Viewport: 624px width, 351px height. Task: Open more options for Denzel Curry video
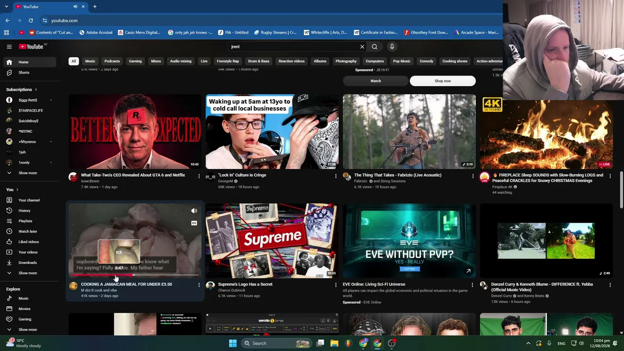(x=610, y=285)
